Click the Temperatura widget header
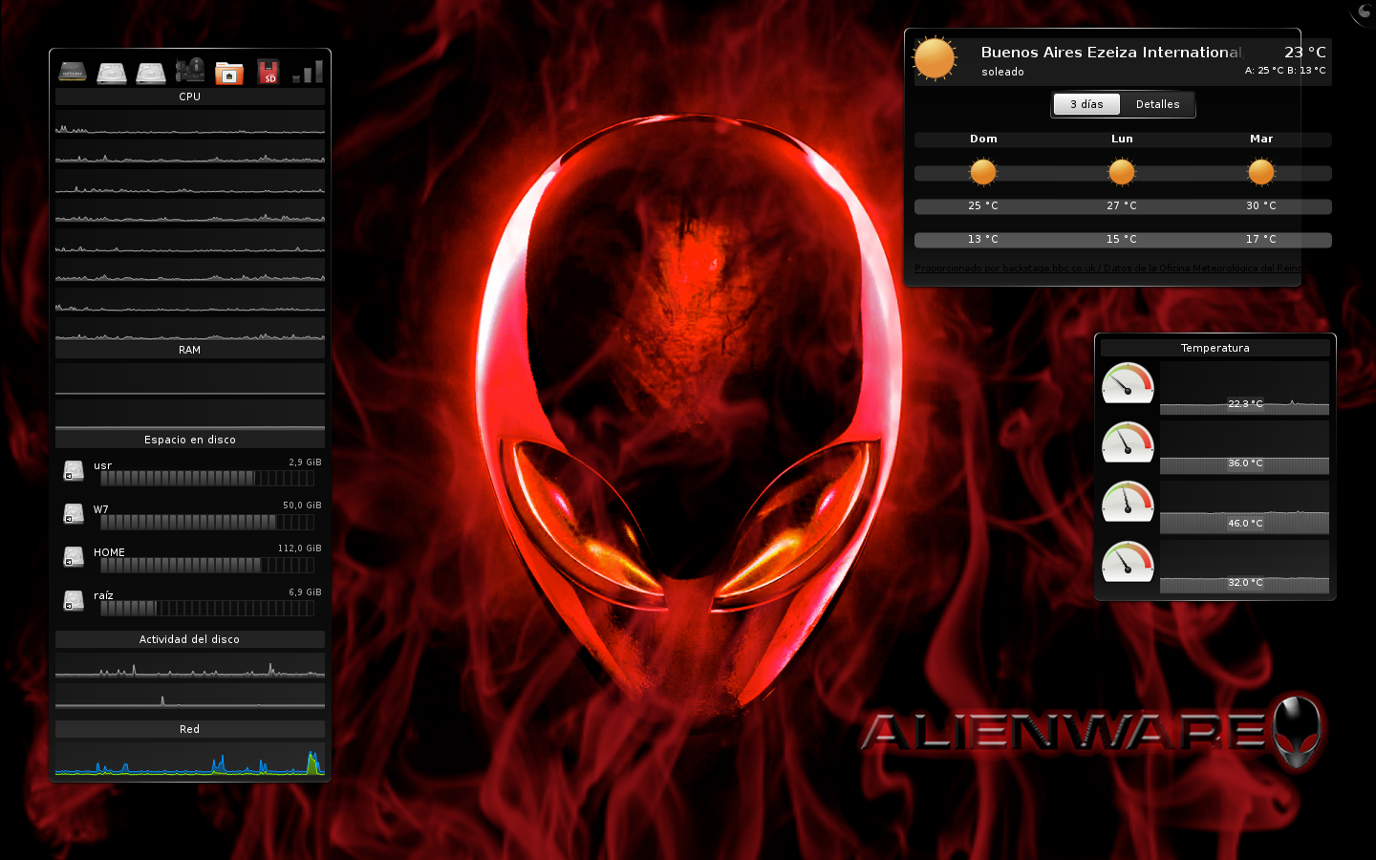 [1215, 348]
